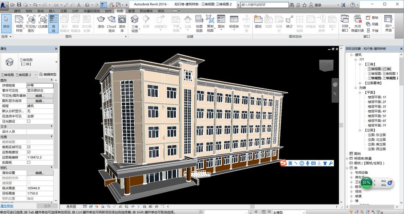Open the 属性帮助 help link
Image resolution: width=404 pixels, height=214 pixels.
point(7,206)
